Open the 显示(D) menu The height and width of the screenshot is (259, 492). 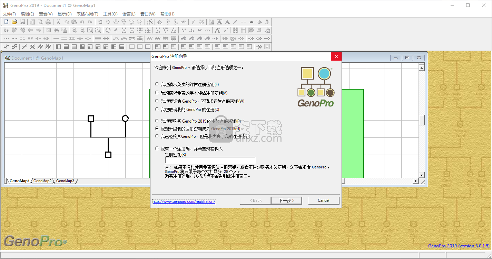65,14
